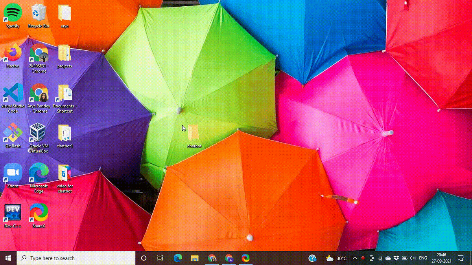The width and height of the screenshot is (472, 265).
Task: Select the Oracle VM VirtualBox icon
Action: click(39, 138)
